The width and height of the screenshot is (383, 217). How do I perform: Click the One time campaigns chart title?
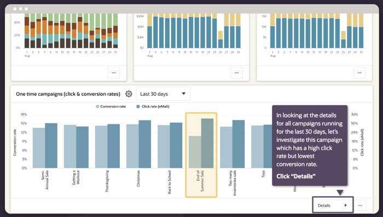click(68, 94)
